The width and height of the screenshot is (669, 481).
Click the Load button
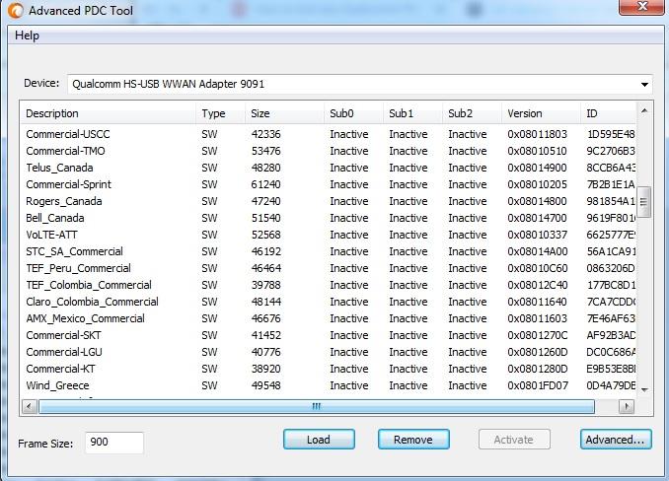(x=319, y=440)
